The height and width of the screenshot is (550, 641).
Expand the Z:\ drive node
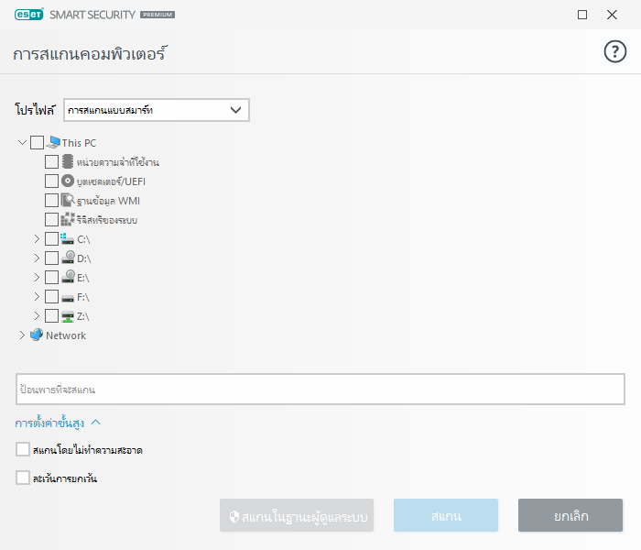coord(37,315)
